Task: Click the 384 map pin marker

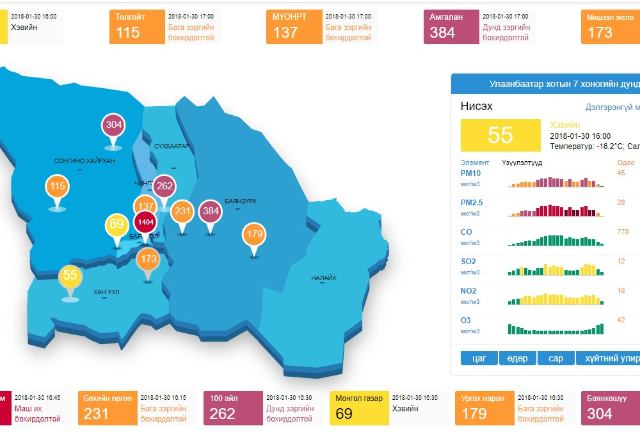Action: (211, 212)
